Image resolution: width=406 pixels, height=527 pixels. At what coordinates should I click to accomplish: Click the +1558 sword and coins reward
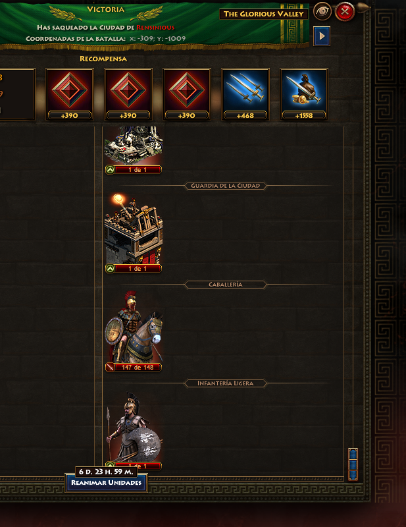[303, 94]
